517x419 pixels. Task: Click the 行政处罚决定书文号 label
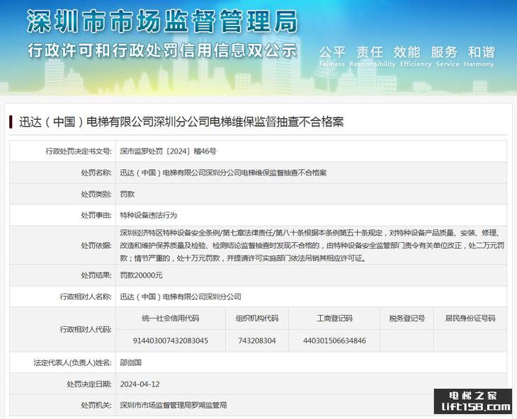pos(78,151)
